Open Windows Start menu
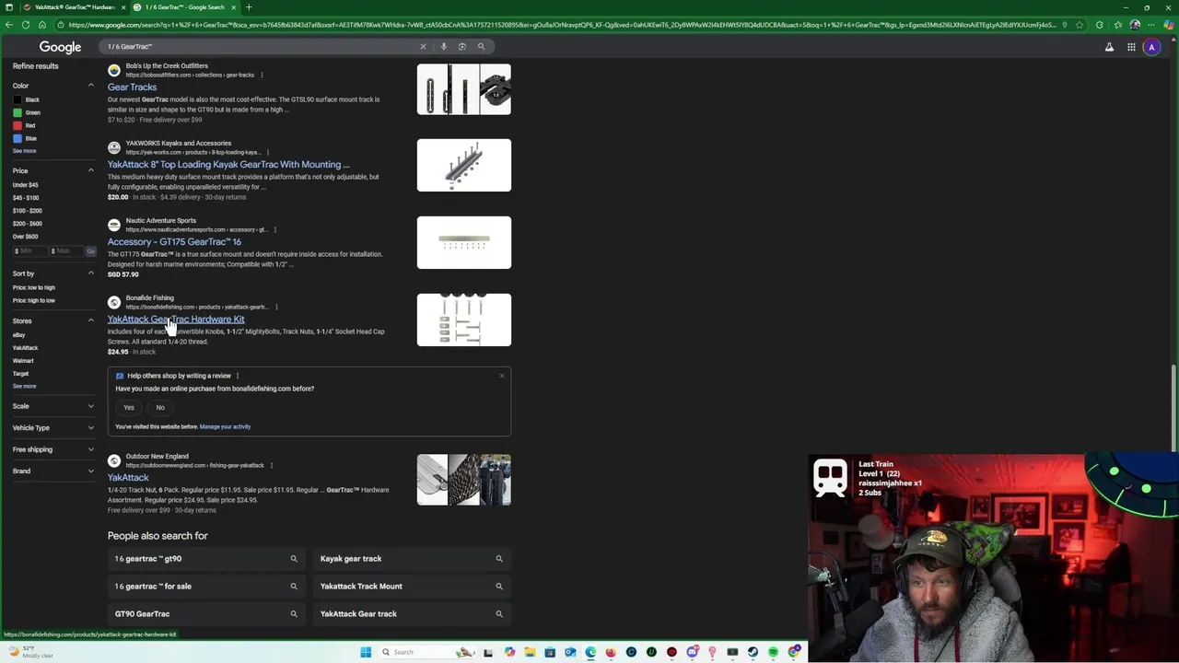Viewport: 1179px width, 663px height. 366,652
